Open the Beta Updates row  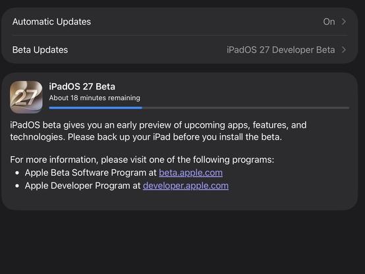click(x=179, y=49)
